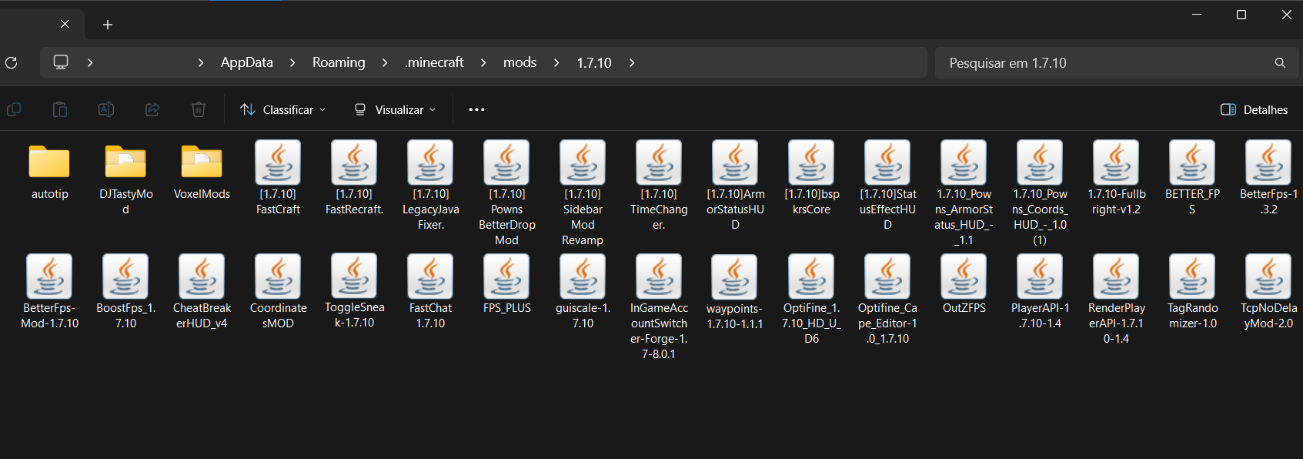Select the waypoints-1.7.10-1.1.1 jar file
This screenshot has height=459, width=1303.
tap(735, 293)
